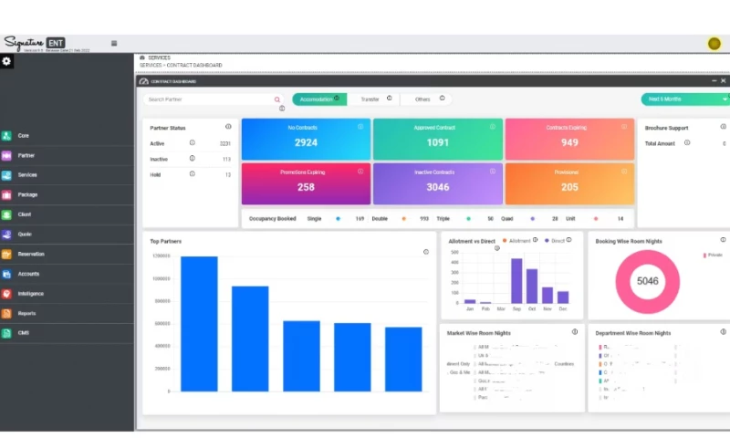
Task: Open the settings gear icon in sidebar
Action: (x=6, y=61)
